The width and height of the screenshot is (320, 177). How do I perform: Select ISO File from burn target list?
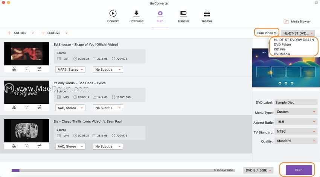pos(280,49)
